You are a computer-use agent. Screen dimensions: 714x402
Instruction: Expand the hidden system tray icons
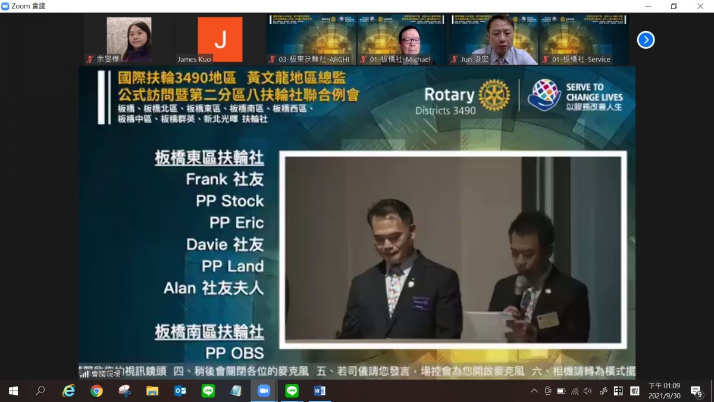534,391
